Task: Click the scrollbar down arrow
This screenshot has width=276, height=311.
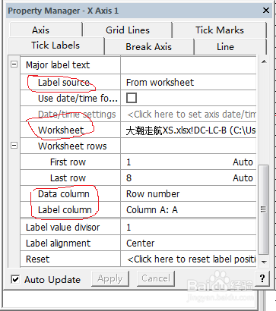Action: pos(264,262)
